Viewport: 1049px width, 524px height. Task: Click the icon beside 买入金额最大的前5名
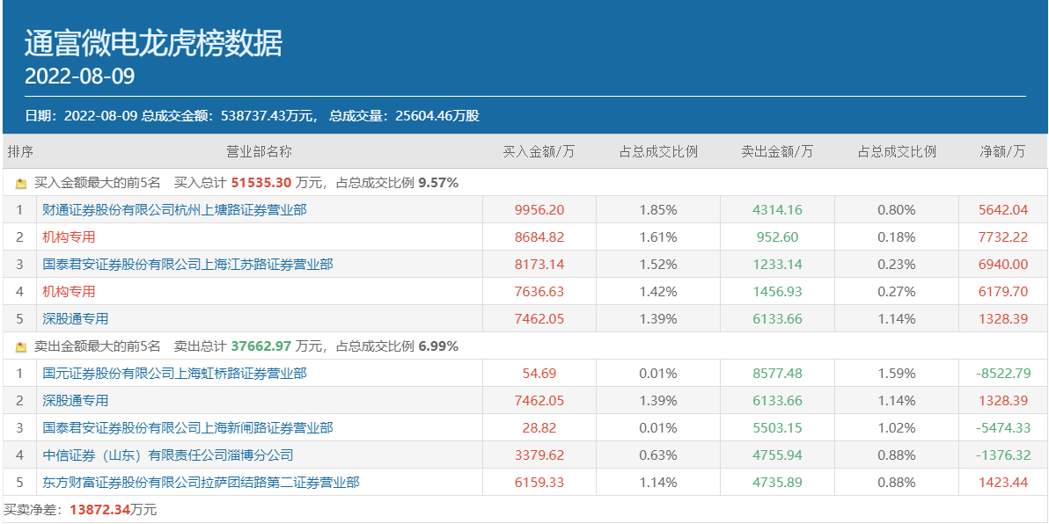pos(21,184)
